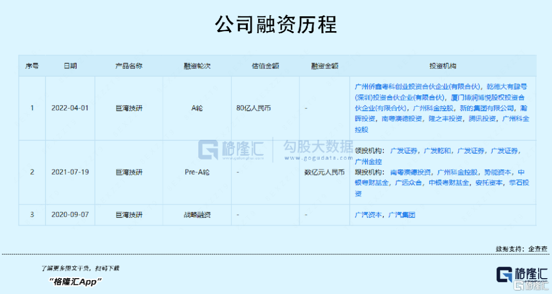Image resolution: width=552 pixels, height=294 pixels.
Task: Select the A轮 funding round cell
Action: tap(197, 108)
